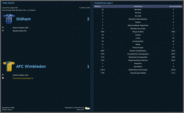Open the Oldham team name link
Image resolution: width=184 pixels, height=113 pixels.
23,19
